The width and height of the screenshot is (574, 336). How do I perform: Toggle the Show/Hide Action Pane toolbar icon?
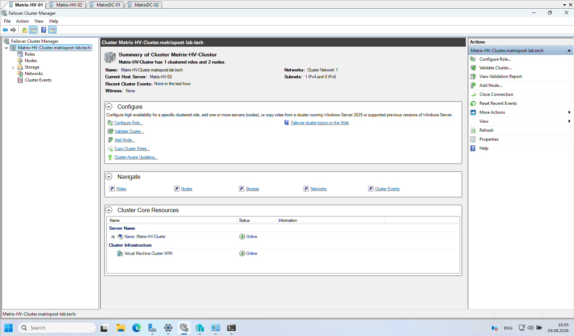pyautogui.click(x=52, y=30)
